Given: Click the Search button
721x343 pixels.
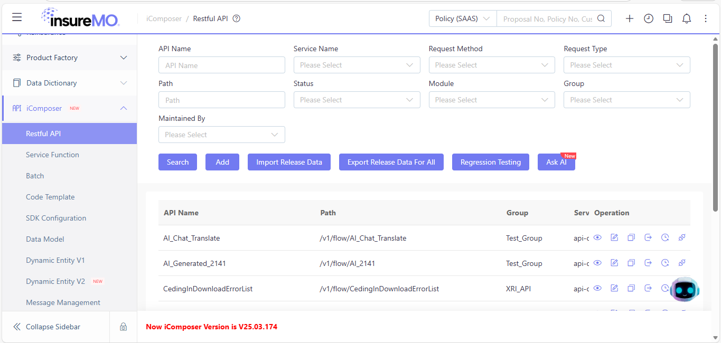Looking at the screenshot, I should [177, 162].
